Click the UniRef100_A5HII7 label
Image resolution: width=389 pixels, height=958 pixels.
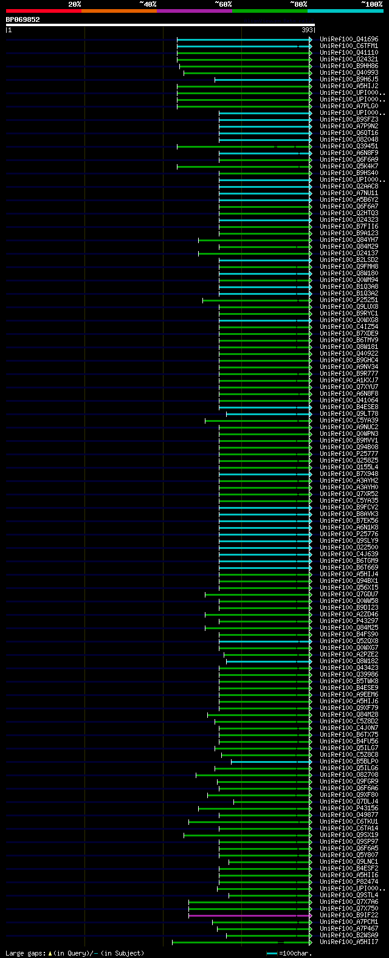[349, 942]
